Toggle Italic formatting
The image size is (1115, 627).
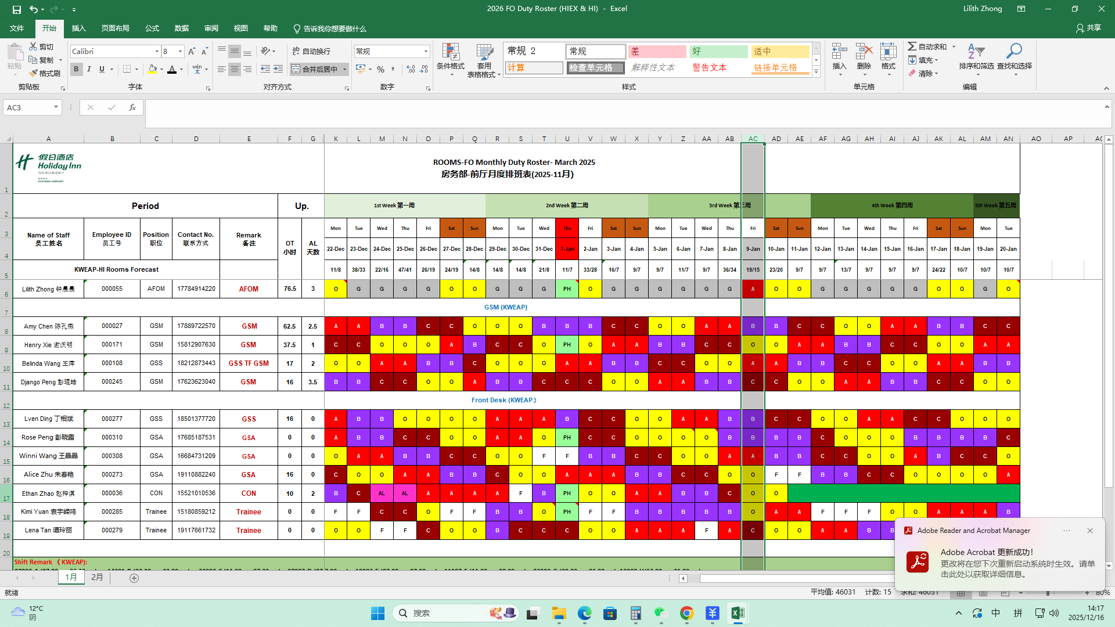[89, 69]
